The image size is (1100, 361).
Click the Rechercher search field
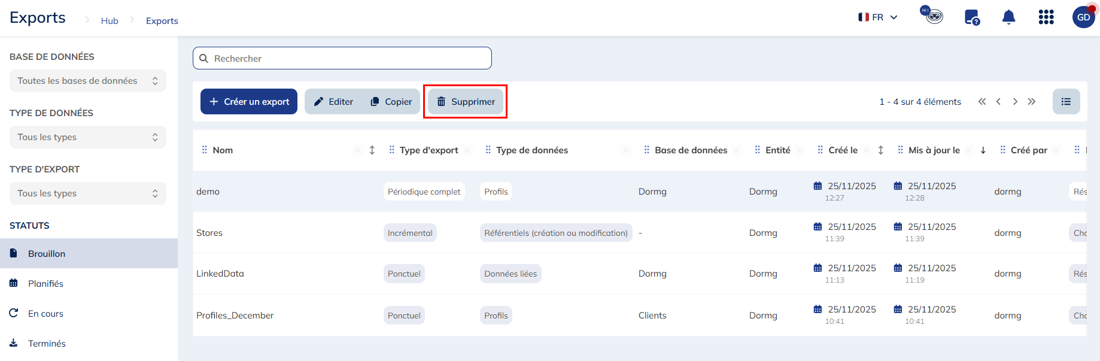[x=342, y=59]
